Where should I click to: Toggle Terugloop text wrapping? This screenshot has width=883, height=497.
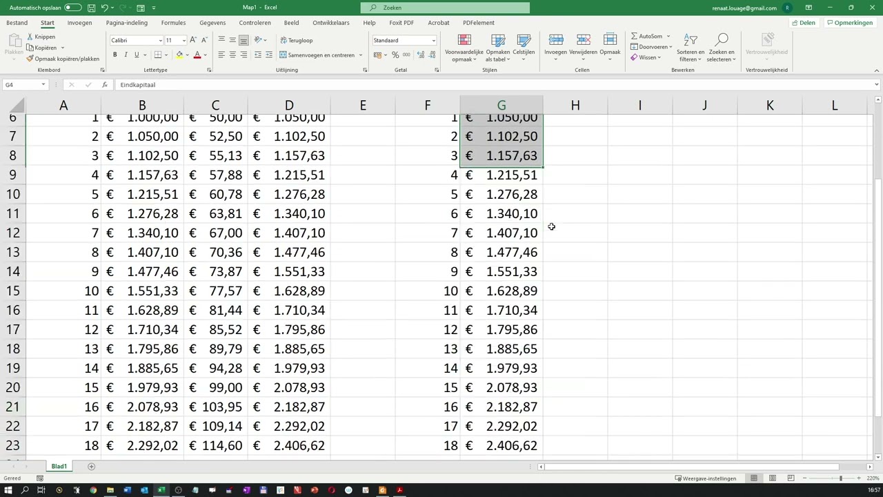point(296,40)
